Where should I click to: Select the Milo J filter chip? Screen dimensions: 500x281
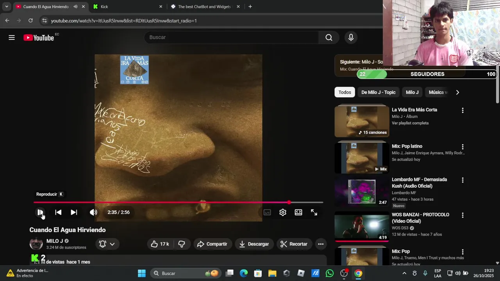click(x=412, y=92)
